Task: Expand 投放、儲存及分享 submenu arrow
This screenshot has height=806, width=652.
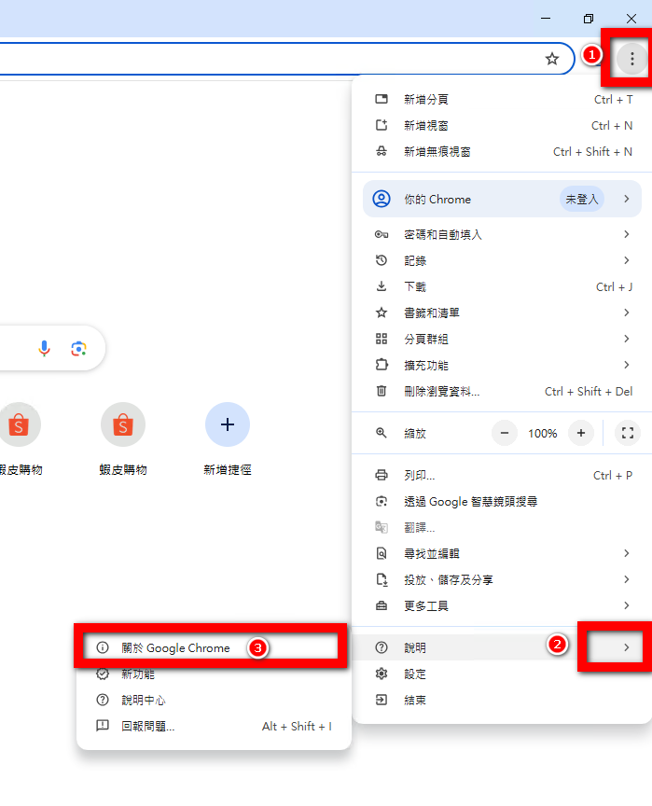Action: tap(626, 580)
